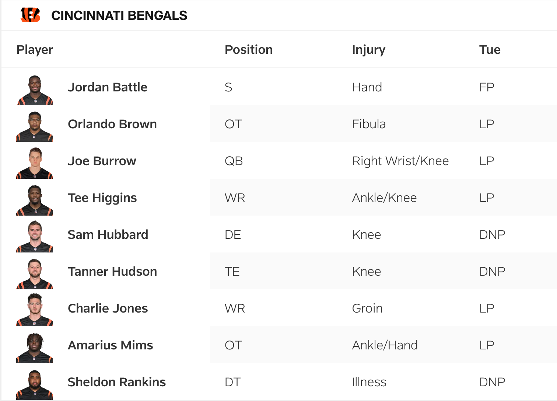Screen dimensions: 557x401
Task: Visit the Amarius Mims player link
Action: [x=111, y=345]
